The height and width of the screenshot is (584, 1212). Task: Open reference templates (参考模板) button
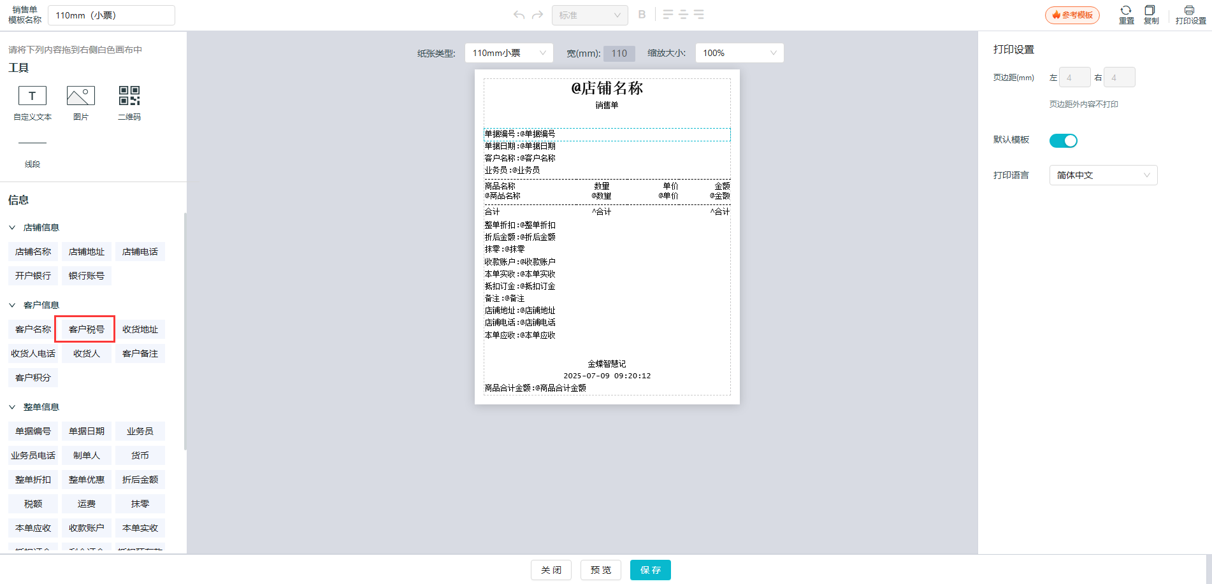tap(1072, 15)
